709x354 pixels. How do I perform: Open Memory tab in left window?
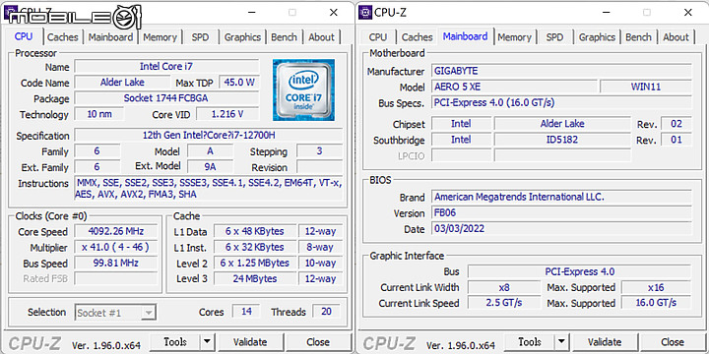[161, 37]
